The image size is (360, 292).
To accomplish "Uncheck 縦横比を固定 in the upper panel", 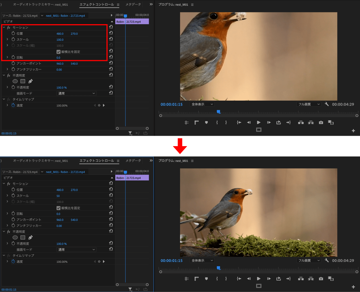I will [x=58, y=52].
